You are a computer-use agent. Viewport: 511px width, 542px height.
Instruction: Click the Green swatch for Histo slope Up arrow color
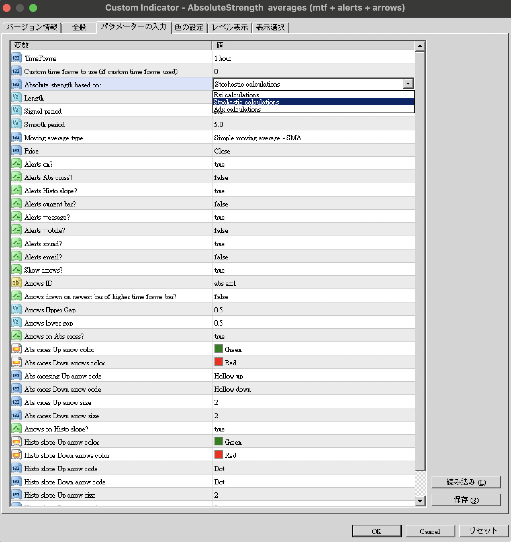click(x=219, y=441)
